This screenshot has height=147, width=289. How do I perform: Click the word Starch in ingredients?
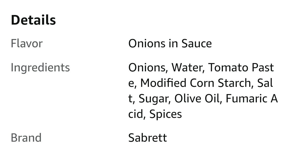point(234,83)
